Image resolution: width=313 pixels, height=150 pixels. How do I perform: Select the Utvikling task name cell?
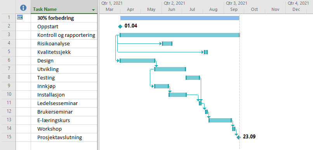[64, 69]
